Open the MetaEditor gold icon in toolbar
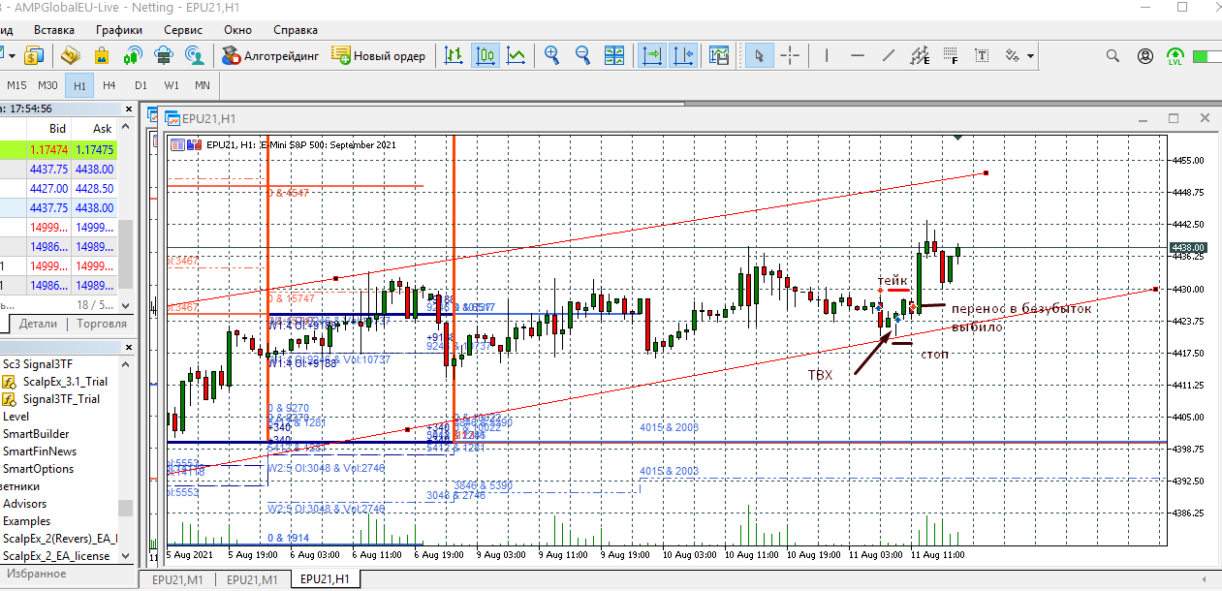 (x=70, y=55)
